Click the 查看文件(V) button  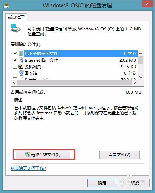(x=119, y=155)
